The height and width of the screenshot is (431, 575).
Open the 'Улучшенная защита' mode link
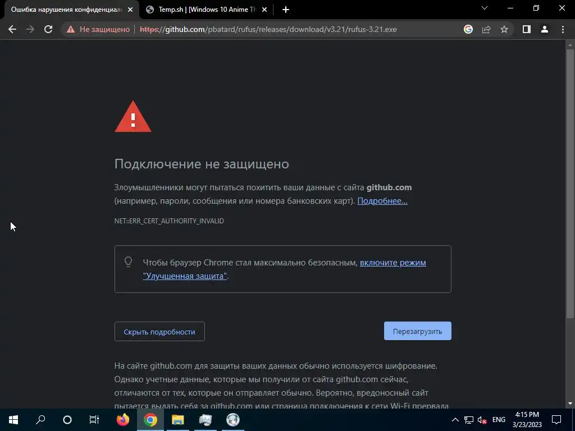click(x=284, y=269)
